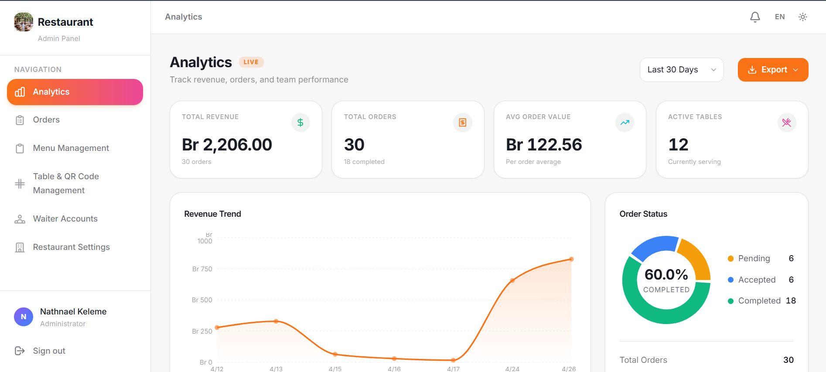Open the notifications bell
The height and width of the screenshot is (372, 826).
[x=755, y=17]
